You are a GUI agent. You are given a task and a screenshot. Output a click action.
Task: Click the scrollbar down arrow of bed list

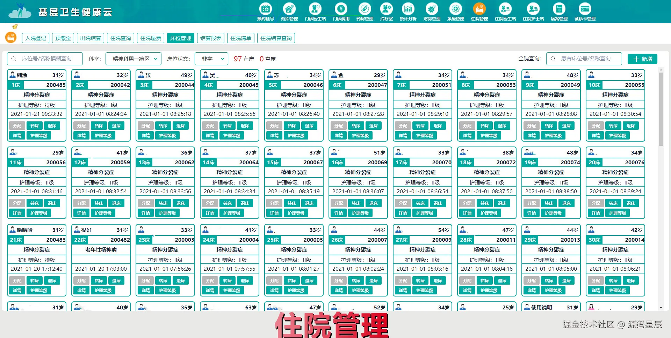tap(661, 308)
